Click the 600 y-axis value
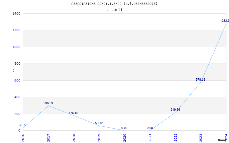Image resolution: width=229 pixels, height=143 pixels. (17, 80)
